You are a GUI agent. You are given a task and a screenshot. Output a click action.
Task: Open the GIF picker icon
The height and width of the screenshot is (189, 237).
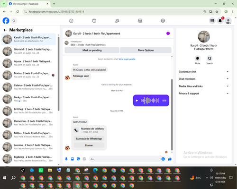[84, 159]
